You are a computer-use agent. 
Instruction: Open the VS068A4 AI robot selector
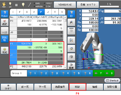(x=65, y=5)
